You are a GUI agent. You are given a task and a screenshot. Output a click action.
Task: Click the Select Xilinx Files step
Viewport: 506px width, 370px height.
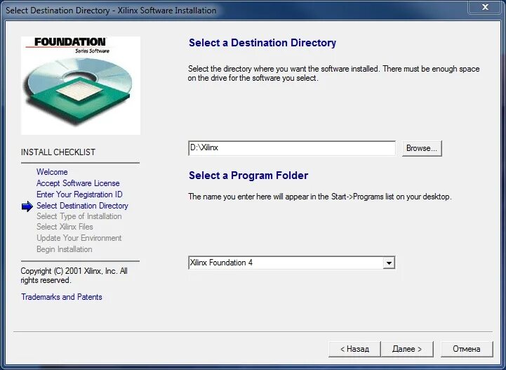65,227
